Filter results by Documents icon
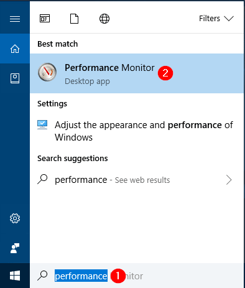 (74, 19)
